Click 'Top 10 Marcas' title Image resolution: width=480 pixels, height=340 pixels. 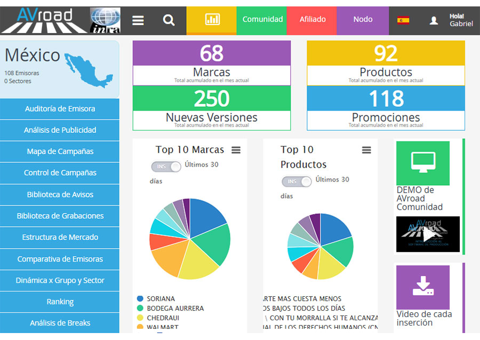tap(189, 149)
